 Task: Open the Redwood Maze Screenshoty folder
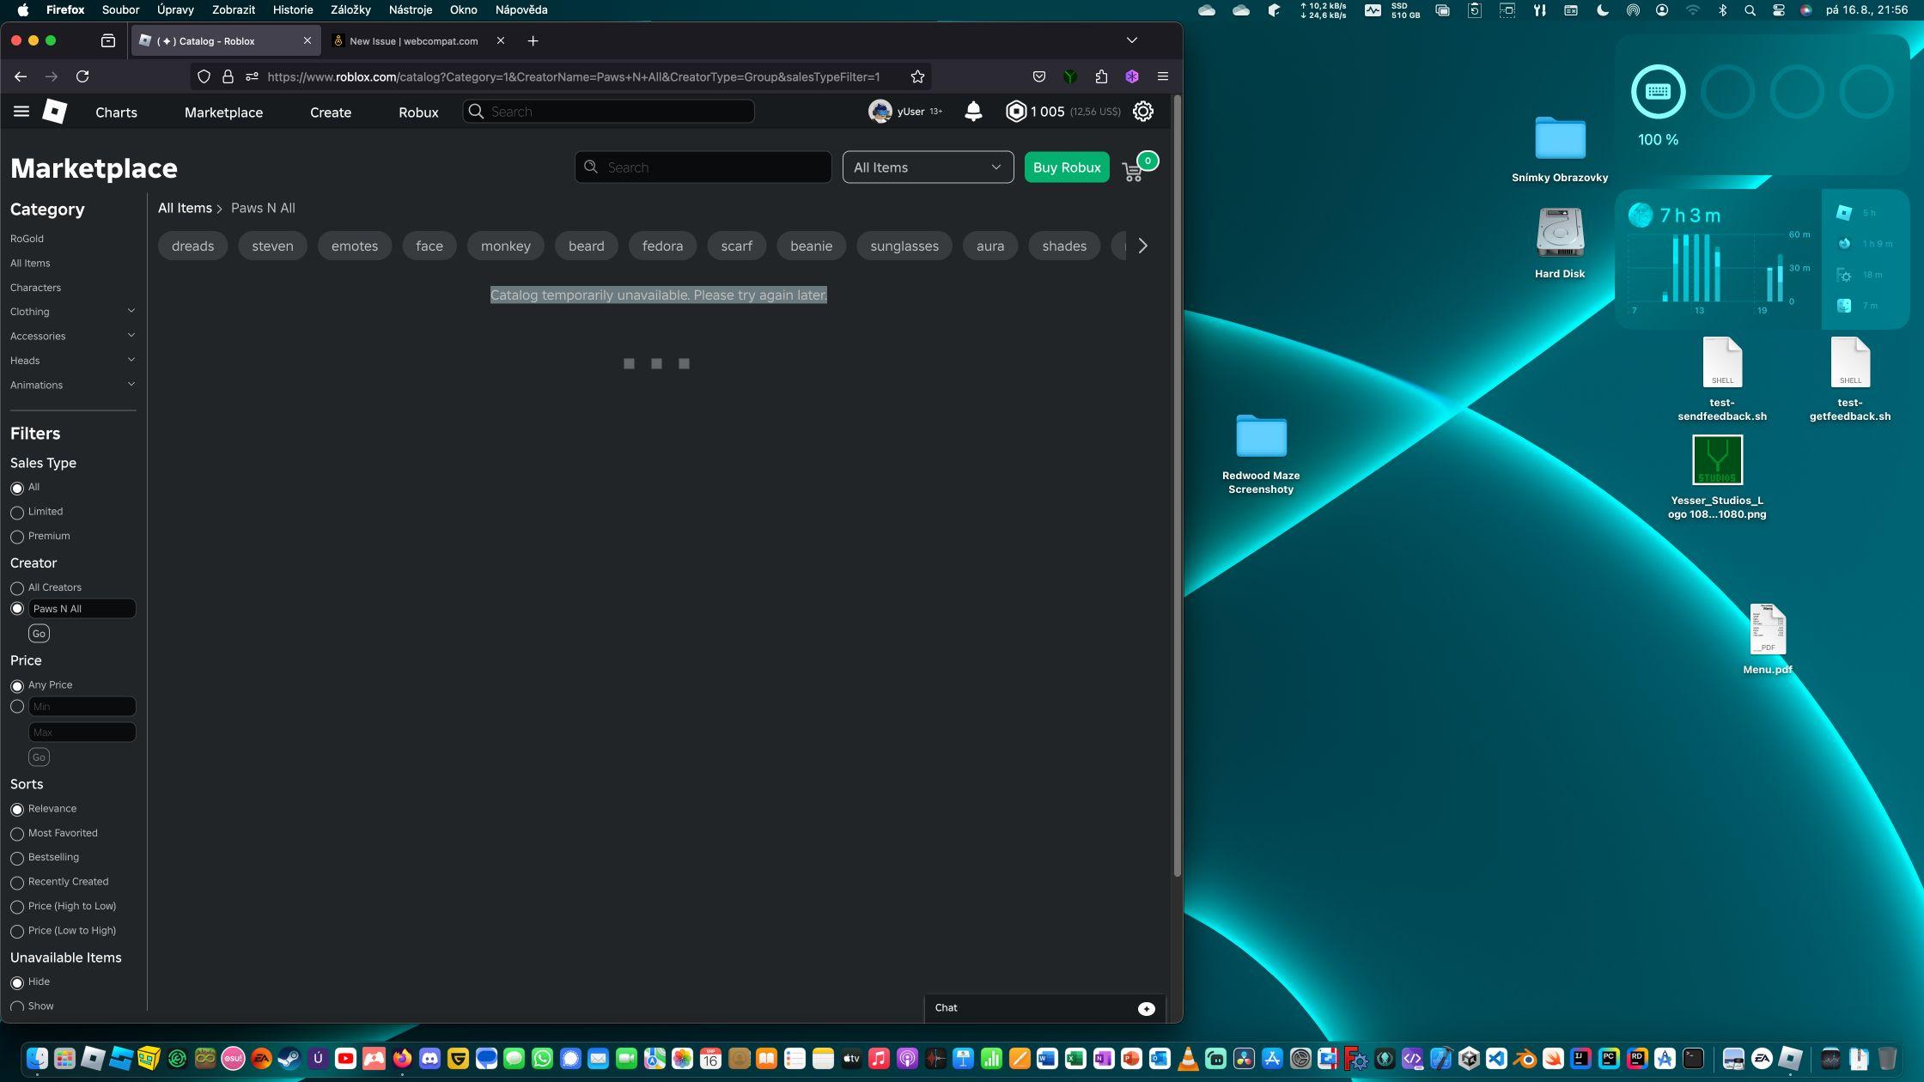1261,435
